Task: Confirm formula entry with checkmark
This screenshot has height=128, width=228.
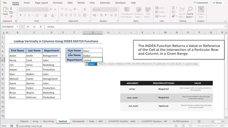Action: 34,27
